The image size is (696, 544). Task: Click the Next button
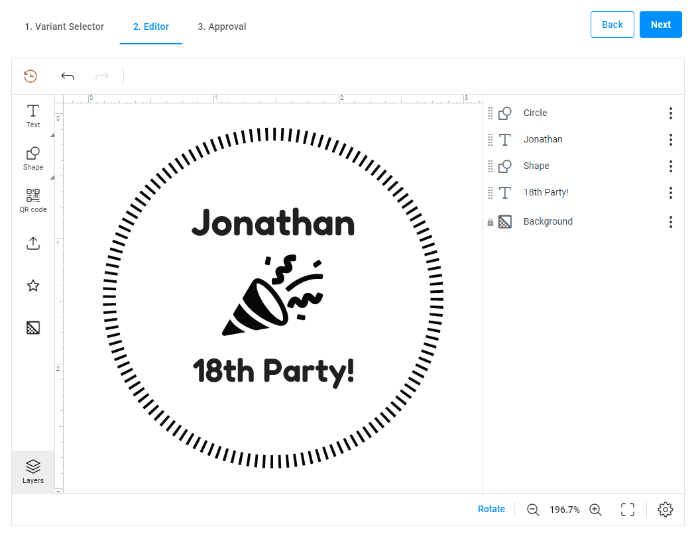point(660,25)
